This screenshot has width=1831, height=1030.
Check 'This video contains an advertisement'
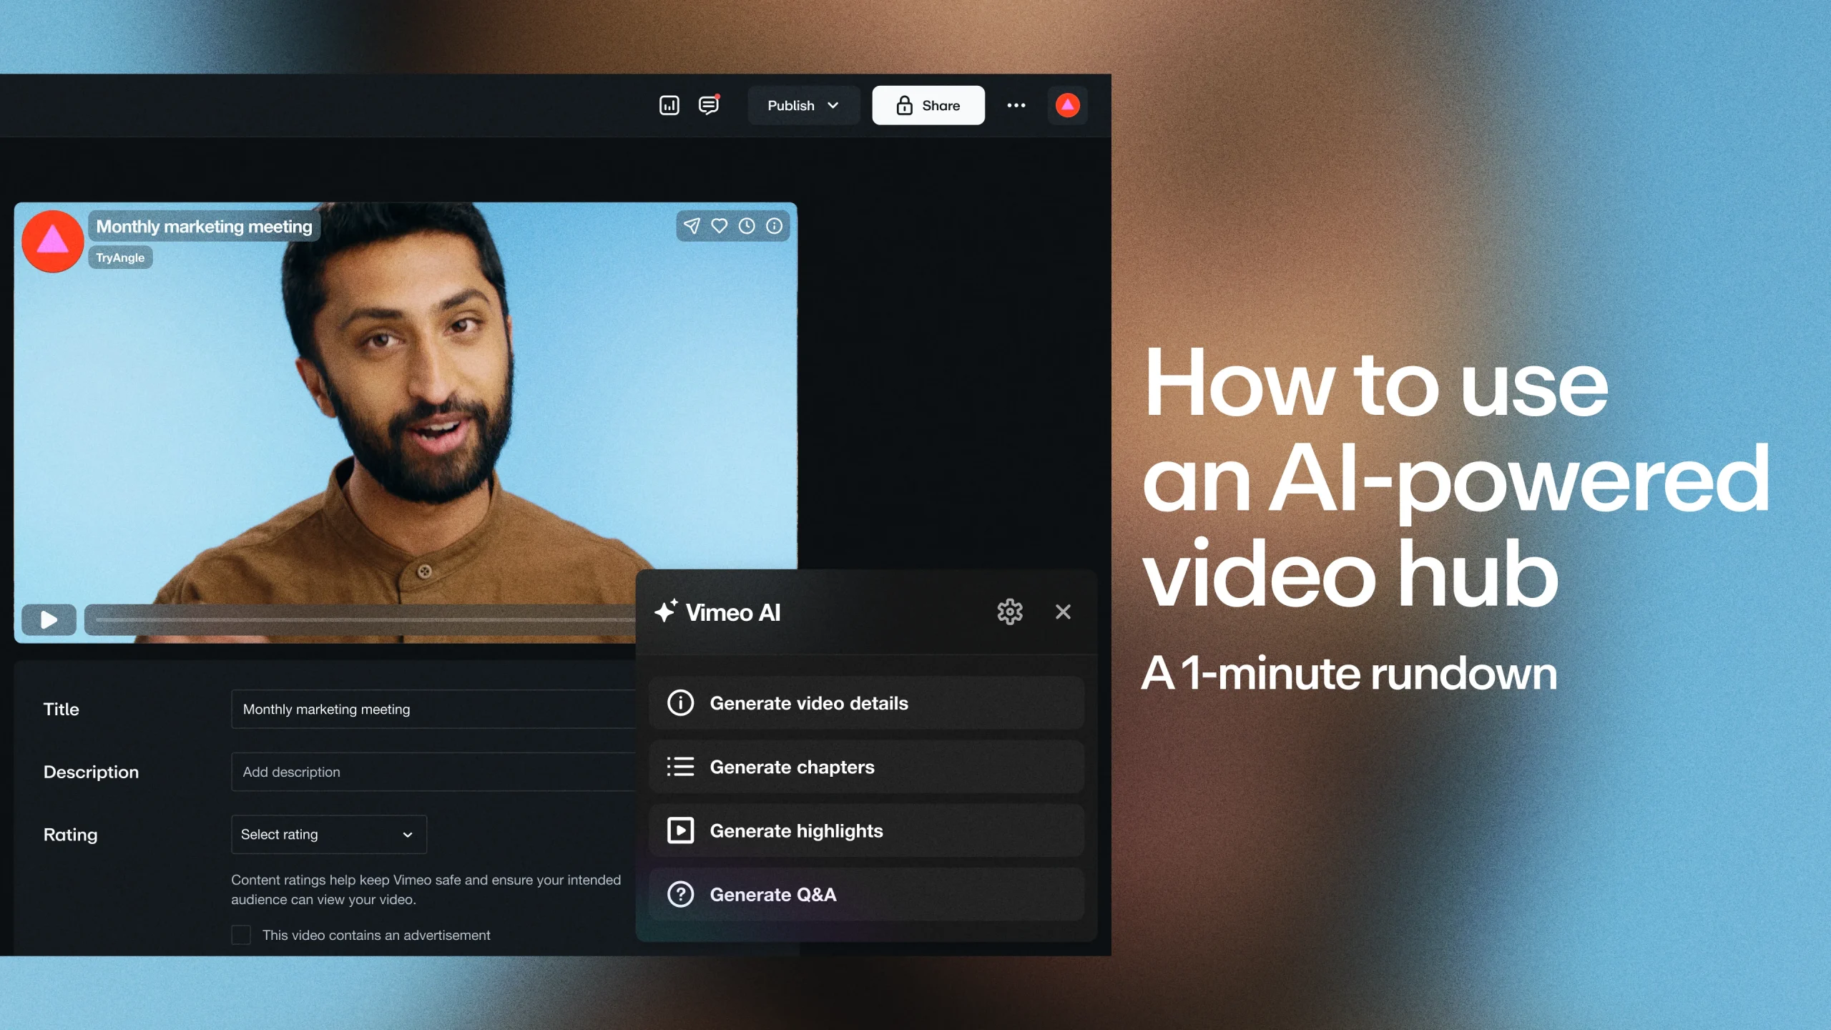[x=241, y=935]
